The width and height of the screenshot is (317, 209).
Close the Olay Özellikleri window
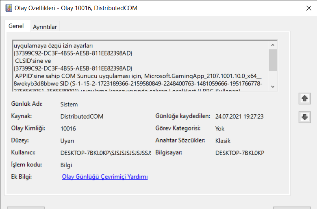pos(307,7)
